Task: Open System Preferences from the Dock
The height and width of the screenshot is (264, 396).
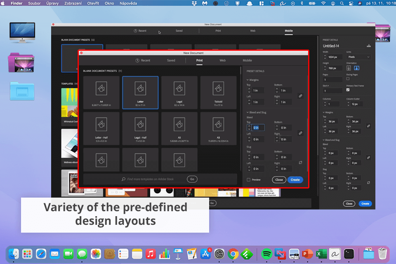Action: 219,254
